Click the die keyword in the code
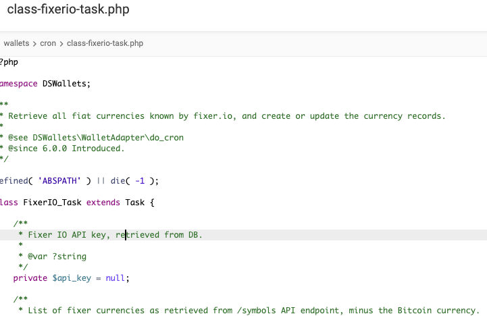 tap(118, 181)
